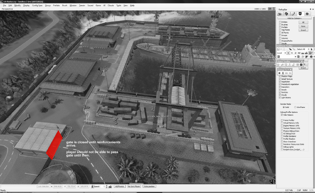The width and height of the screenshot is (315, 193).
Task: Select the Wireframe render mode
Action: (x=295, y=107)
